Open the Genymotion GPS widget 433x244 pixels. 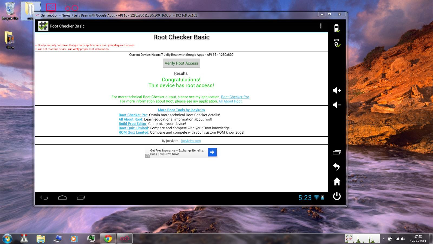[337, 43]
